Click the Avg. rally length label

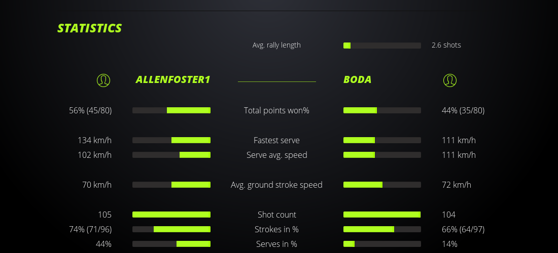point(276,45)
